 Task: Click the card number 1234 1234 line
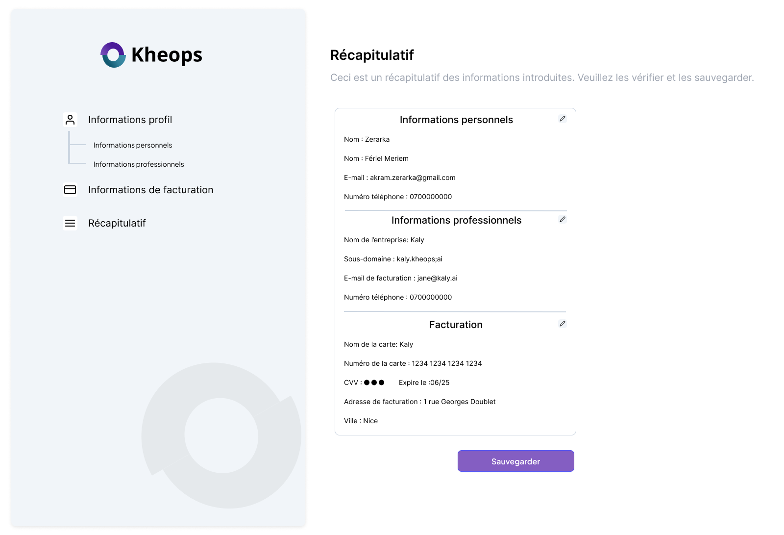(x=413, y=363)
